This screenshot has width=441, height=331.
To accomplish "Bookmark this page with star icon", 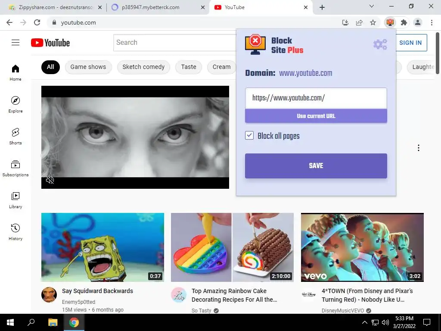I will point(373,22).
